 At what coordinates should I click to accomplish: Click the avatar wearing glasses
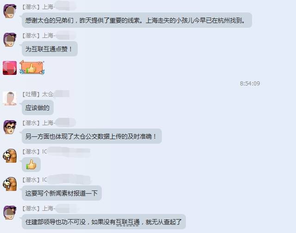10,127
